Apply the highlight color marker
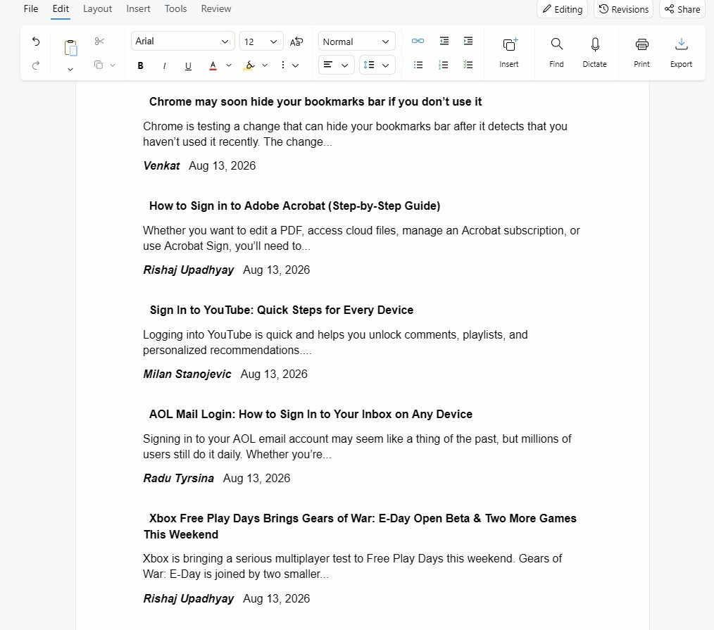This screenshot has width=714, height=630. click(249, 65)
